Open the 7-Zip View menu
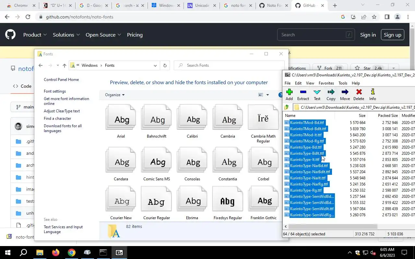The width and height of the screenshot is (415, 259). pos(310,83)
